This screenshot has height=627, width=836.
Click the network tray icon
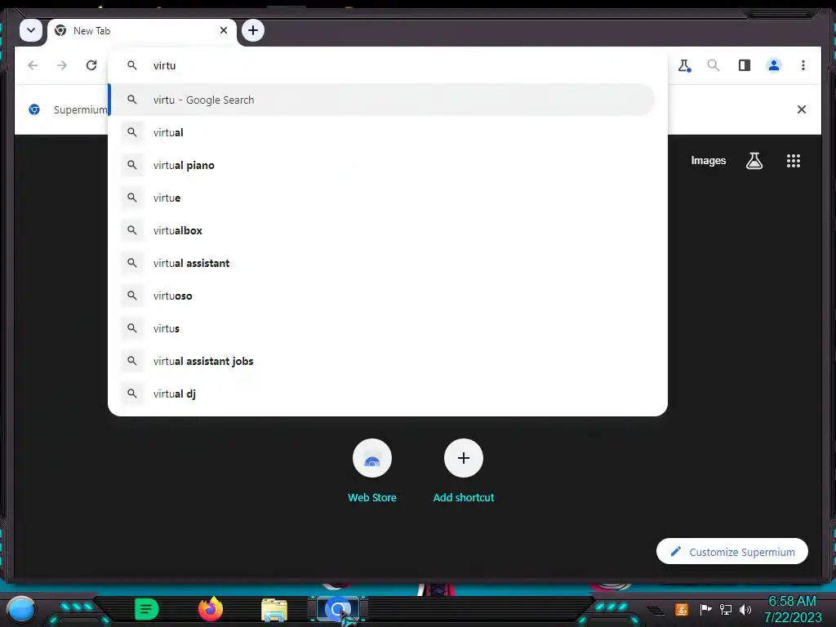pyautogui.click(x=726, y=609)
